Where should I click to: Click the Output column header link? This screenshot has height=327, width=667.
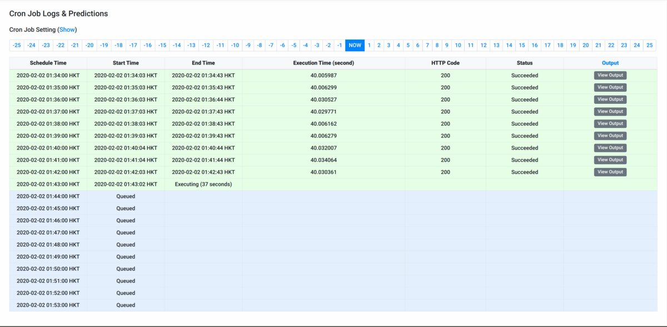point(610,63)
